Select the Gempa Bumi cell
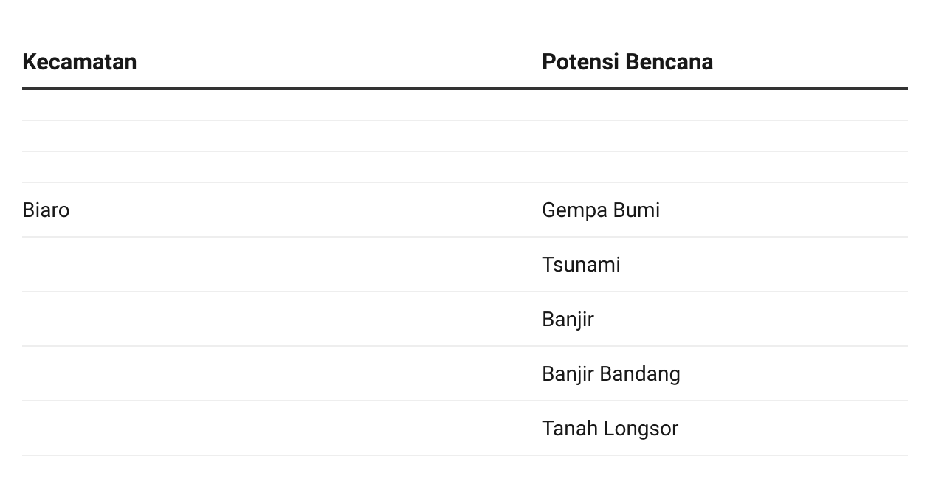 600,210
